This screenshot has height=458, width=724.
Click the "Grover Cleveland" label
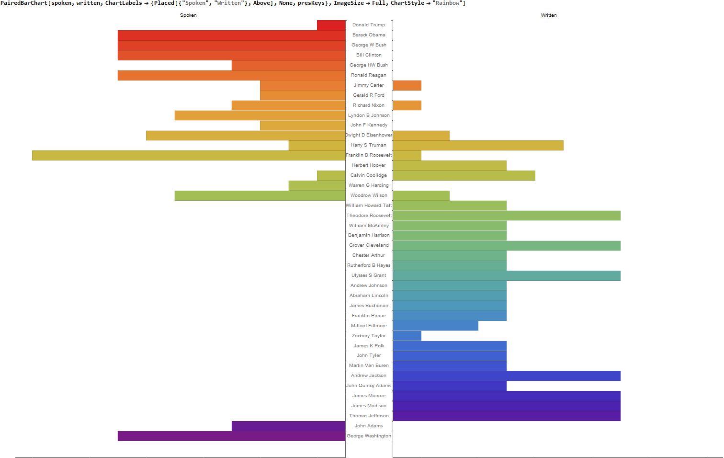369,245
